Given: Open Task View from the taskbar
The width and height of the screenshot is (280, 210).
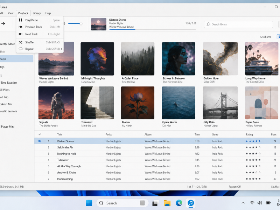Looking at the screenshot, I should (155, 203).
